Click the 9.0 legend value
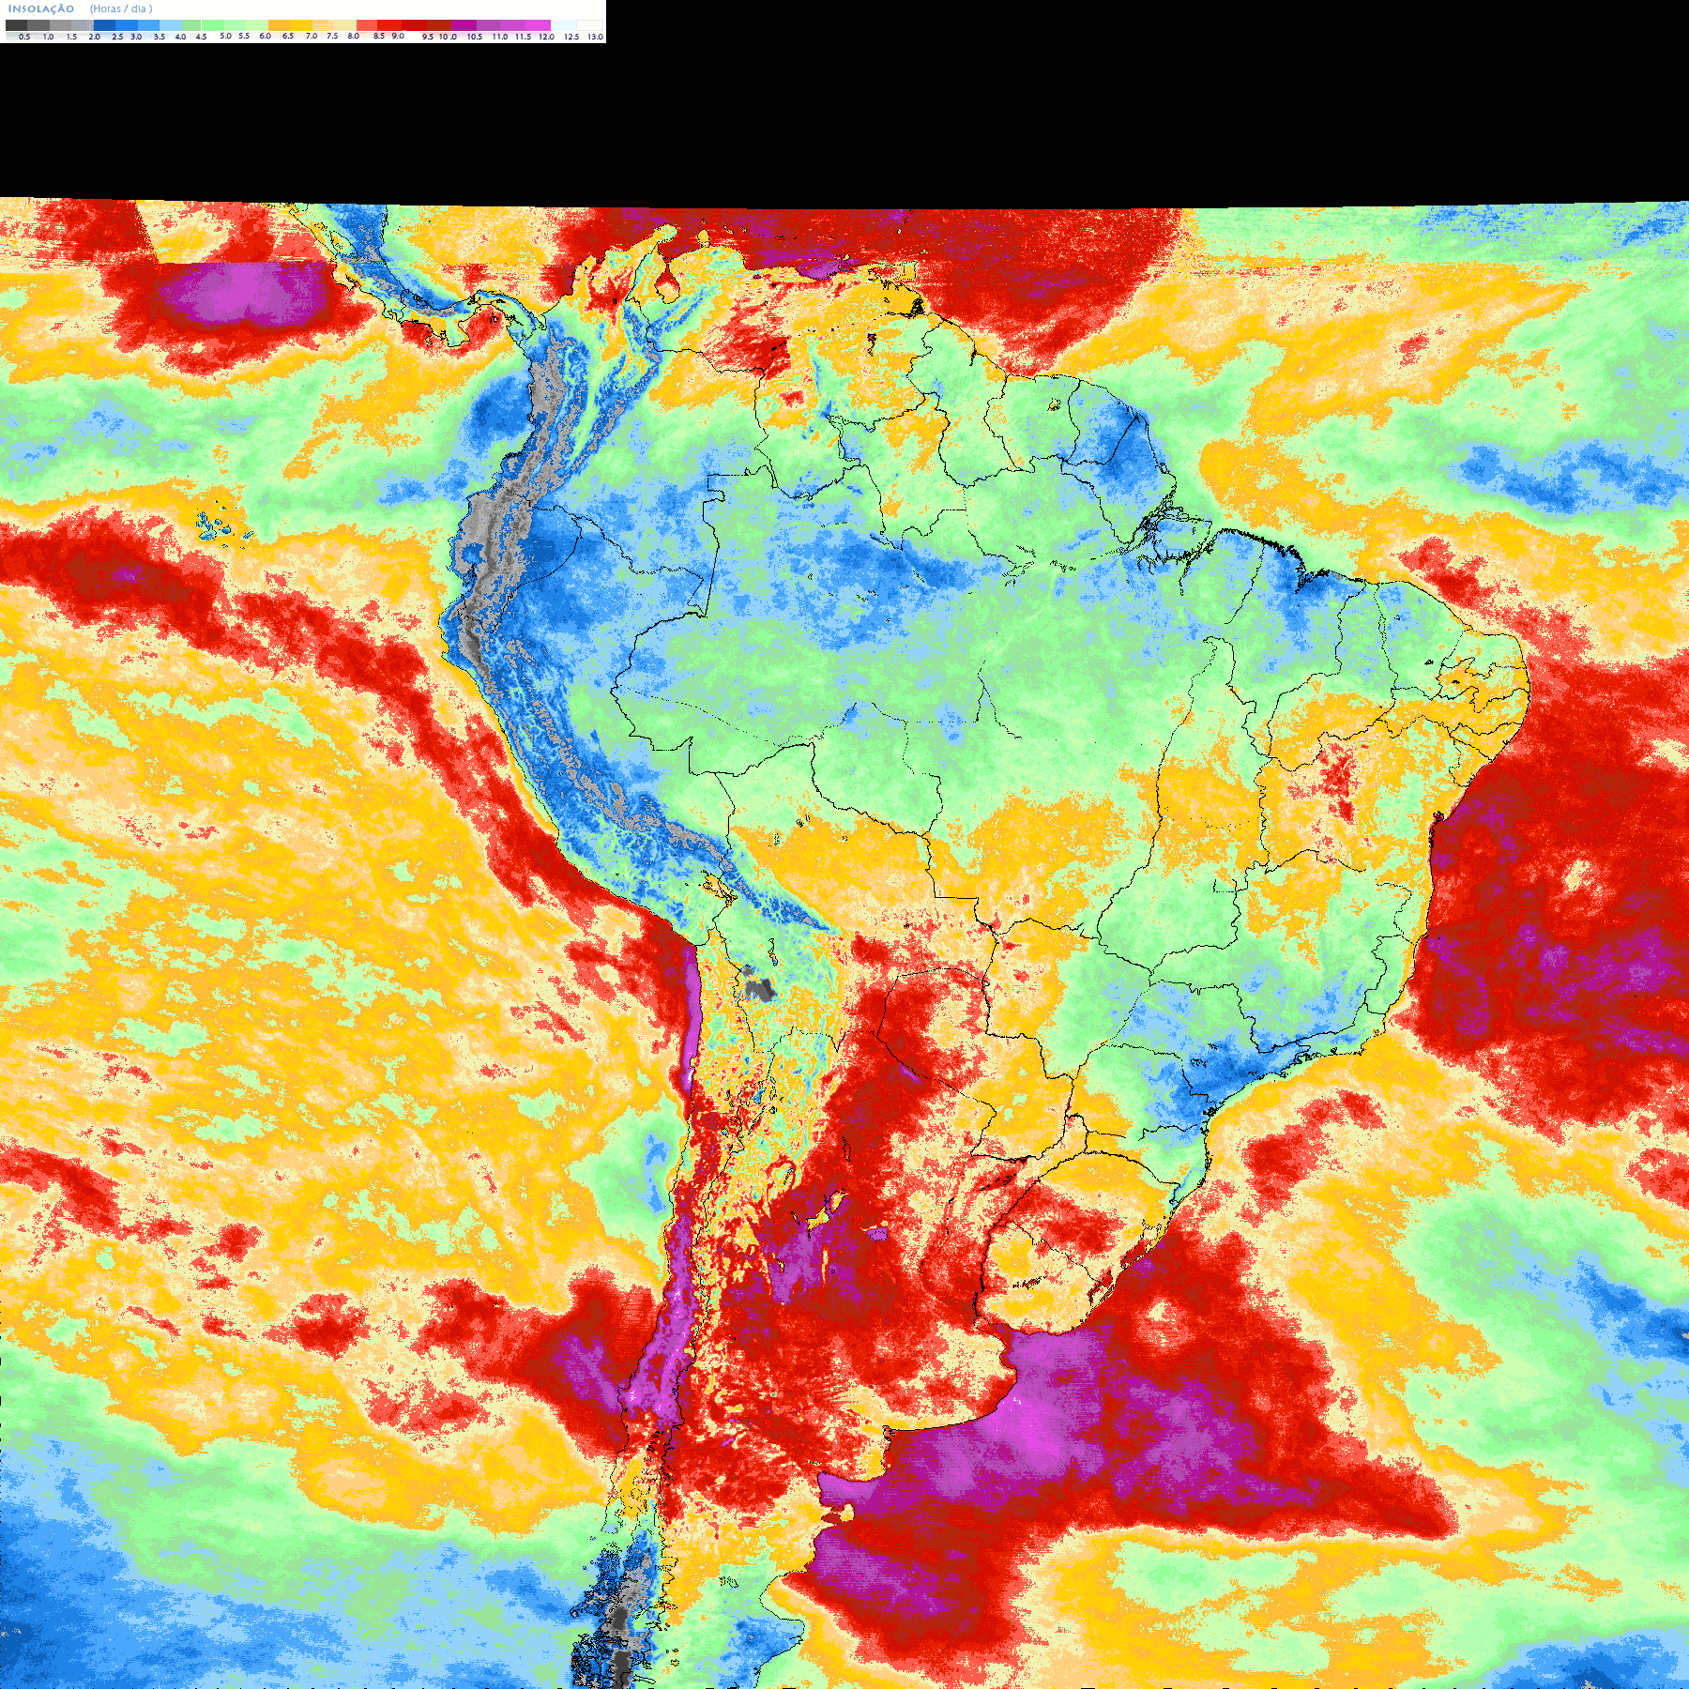The height and width of the screenshot is (1689, 1689). [x=398, y=36]
